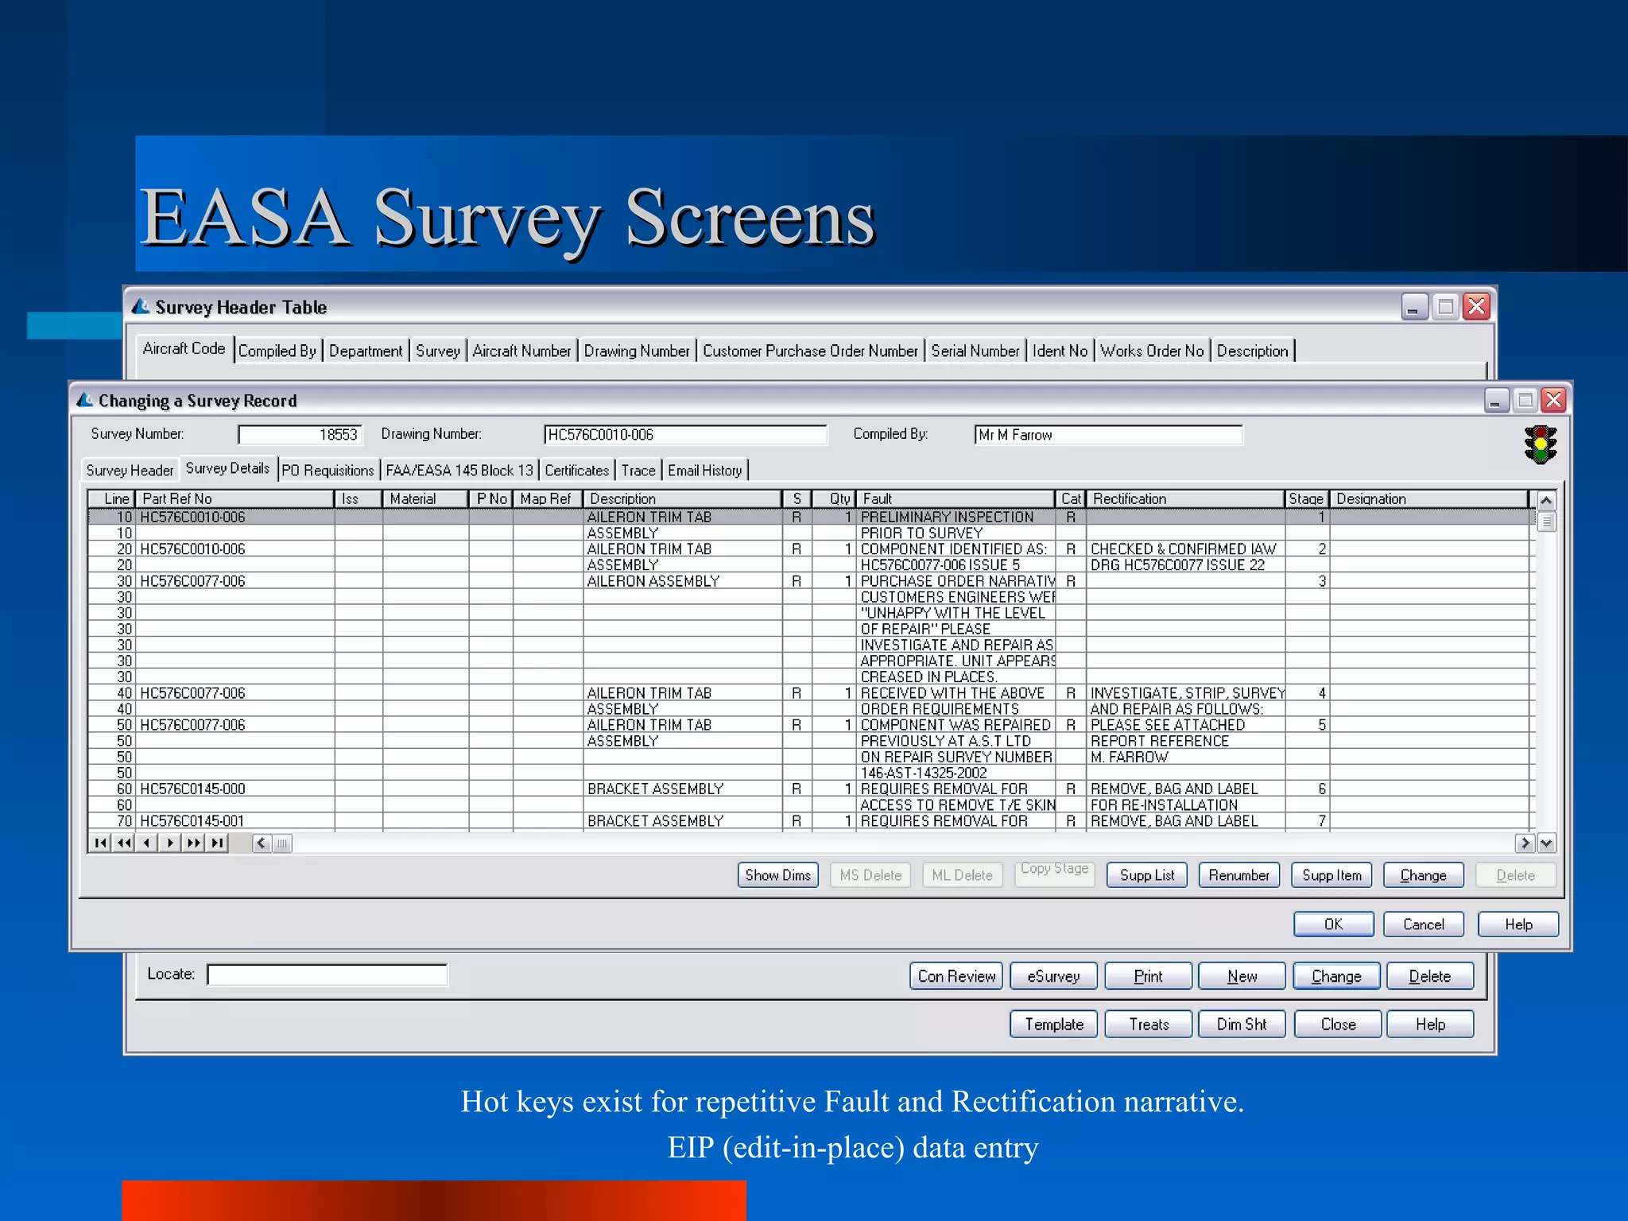
Task: Switch to the PO Requisitions tab
Action: tap(328, 471)
